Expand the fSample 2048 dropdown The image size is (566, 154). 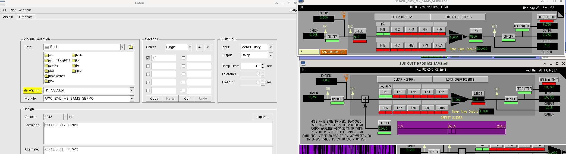pyautogui.click(x=65, y=117)
